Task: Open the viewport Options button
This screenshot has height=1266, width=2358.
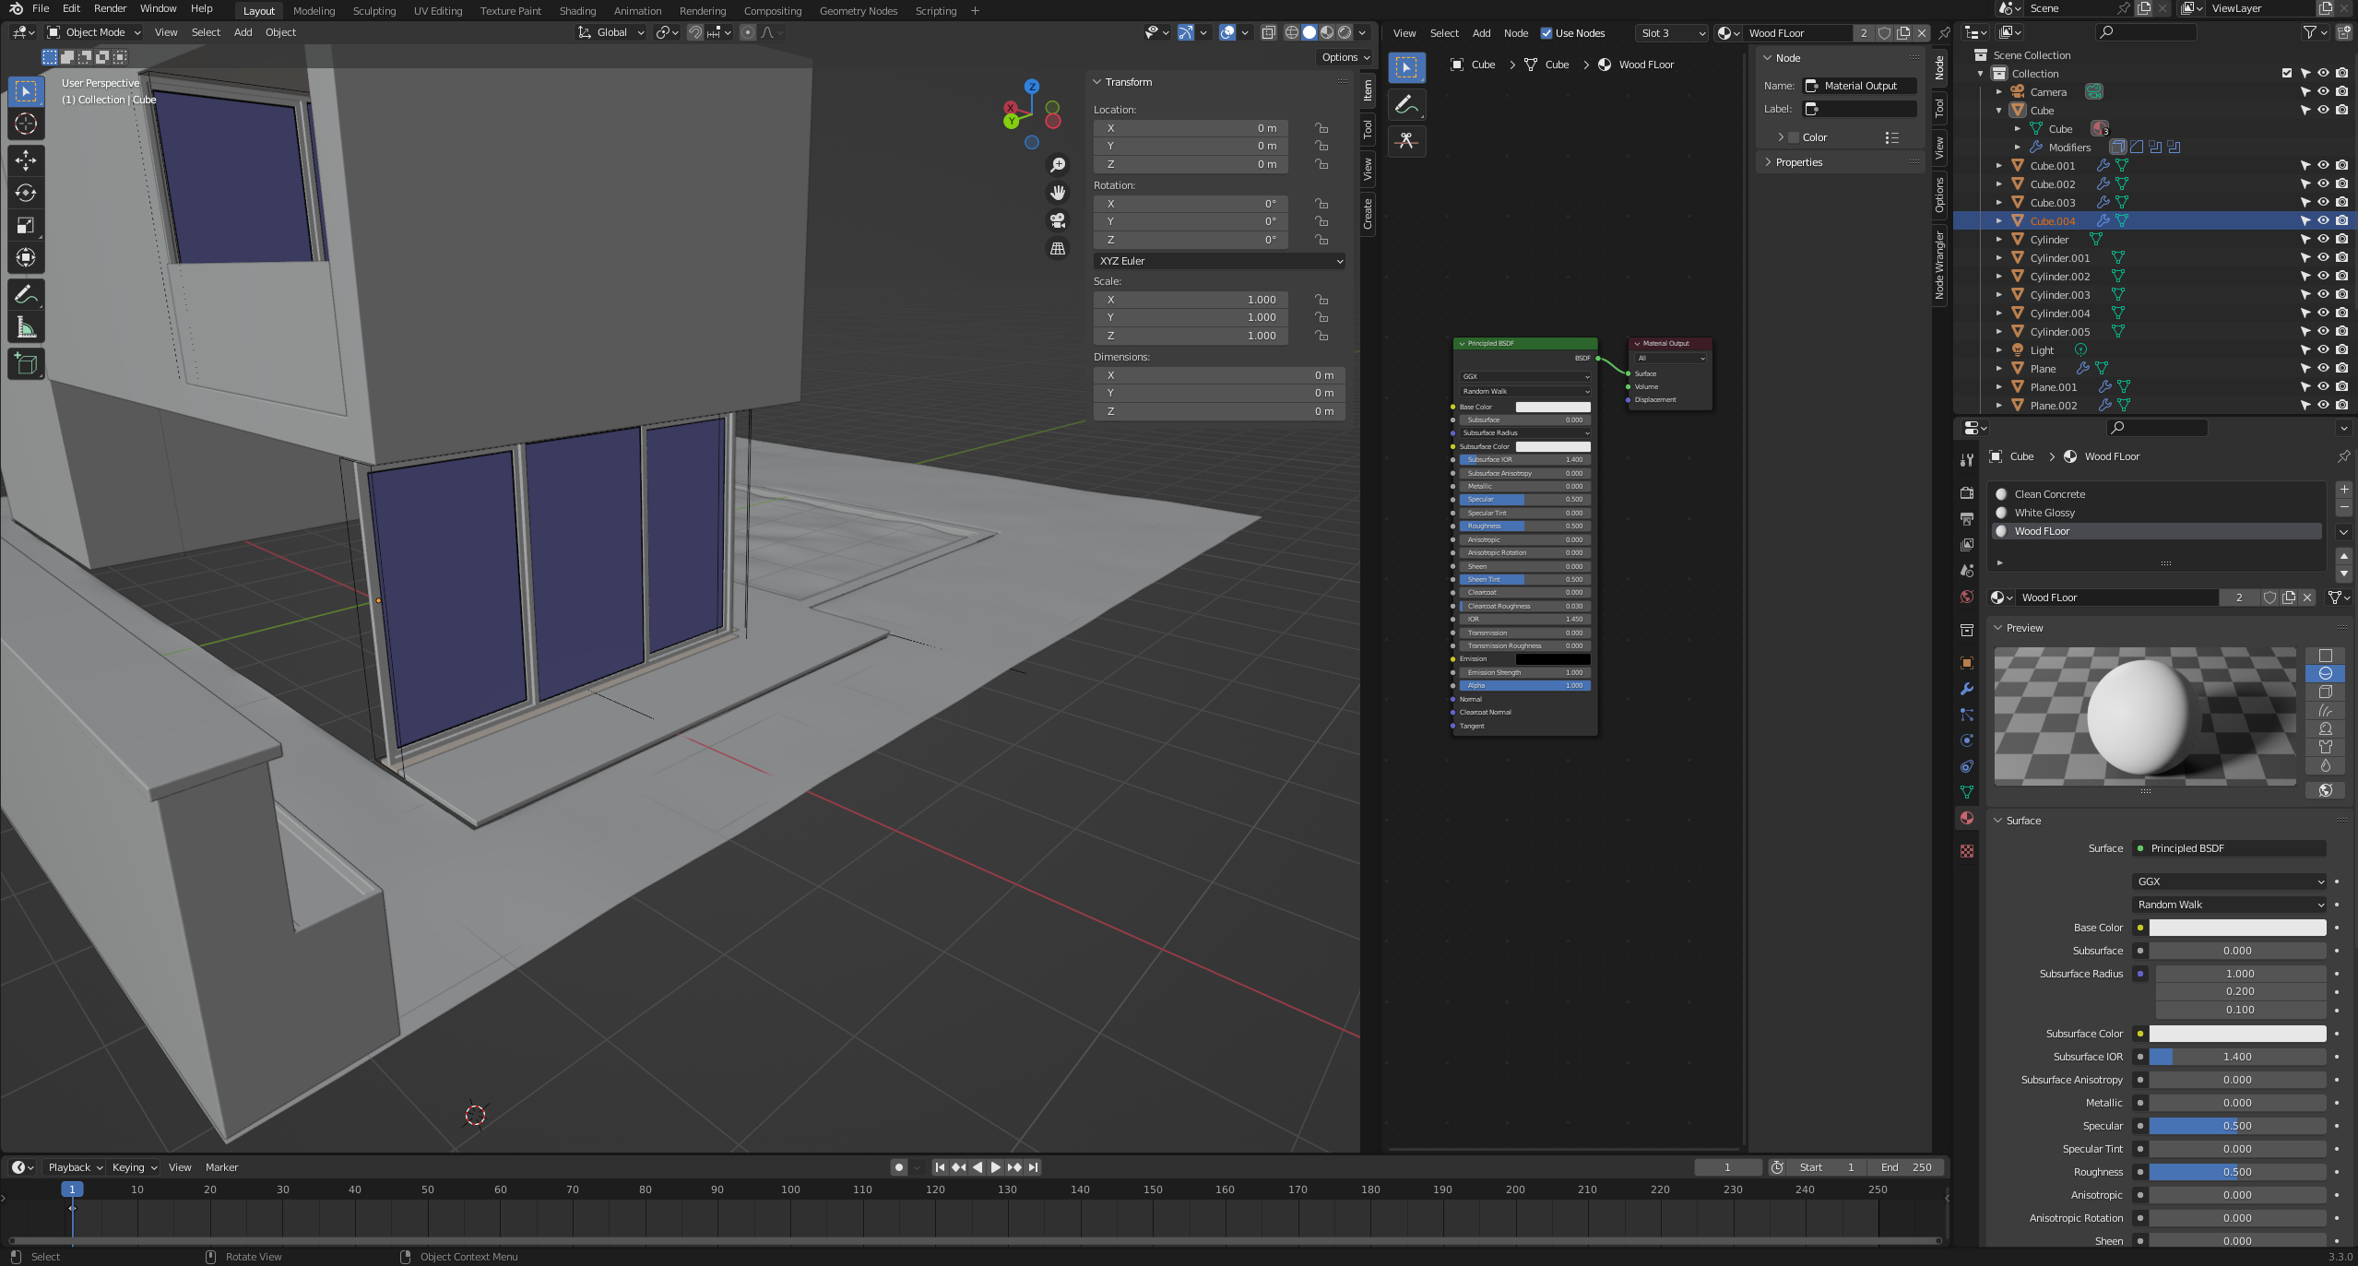Action: pyautogui.click(x=1345, y=57)
